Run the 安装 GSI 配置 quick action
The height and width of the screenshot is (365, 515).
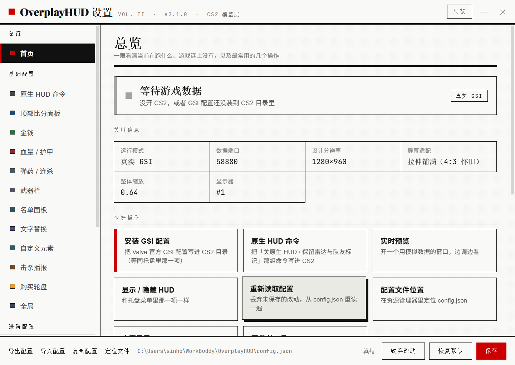pyautogui.click(x=176, y=250)
